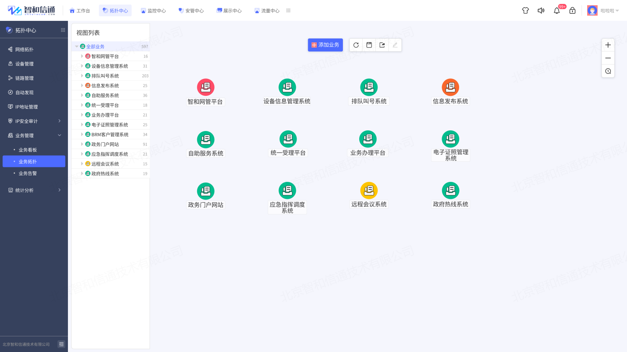Expand the 排队叫号系统 tree item

click(x=82, y=76)
